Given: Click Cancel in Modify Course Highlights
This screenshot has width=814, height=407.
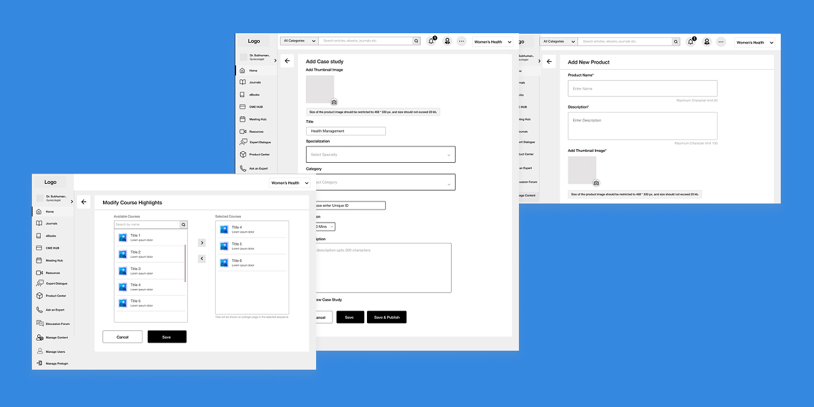Looking at the screenshot, I should point(122,337).
